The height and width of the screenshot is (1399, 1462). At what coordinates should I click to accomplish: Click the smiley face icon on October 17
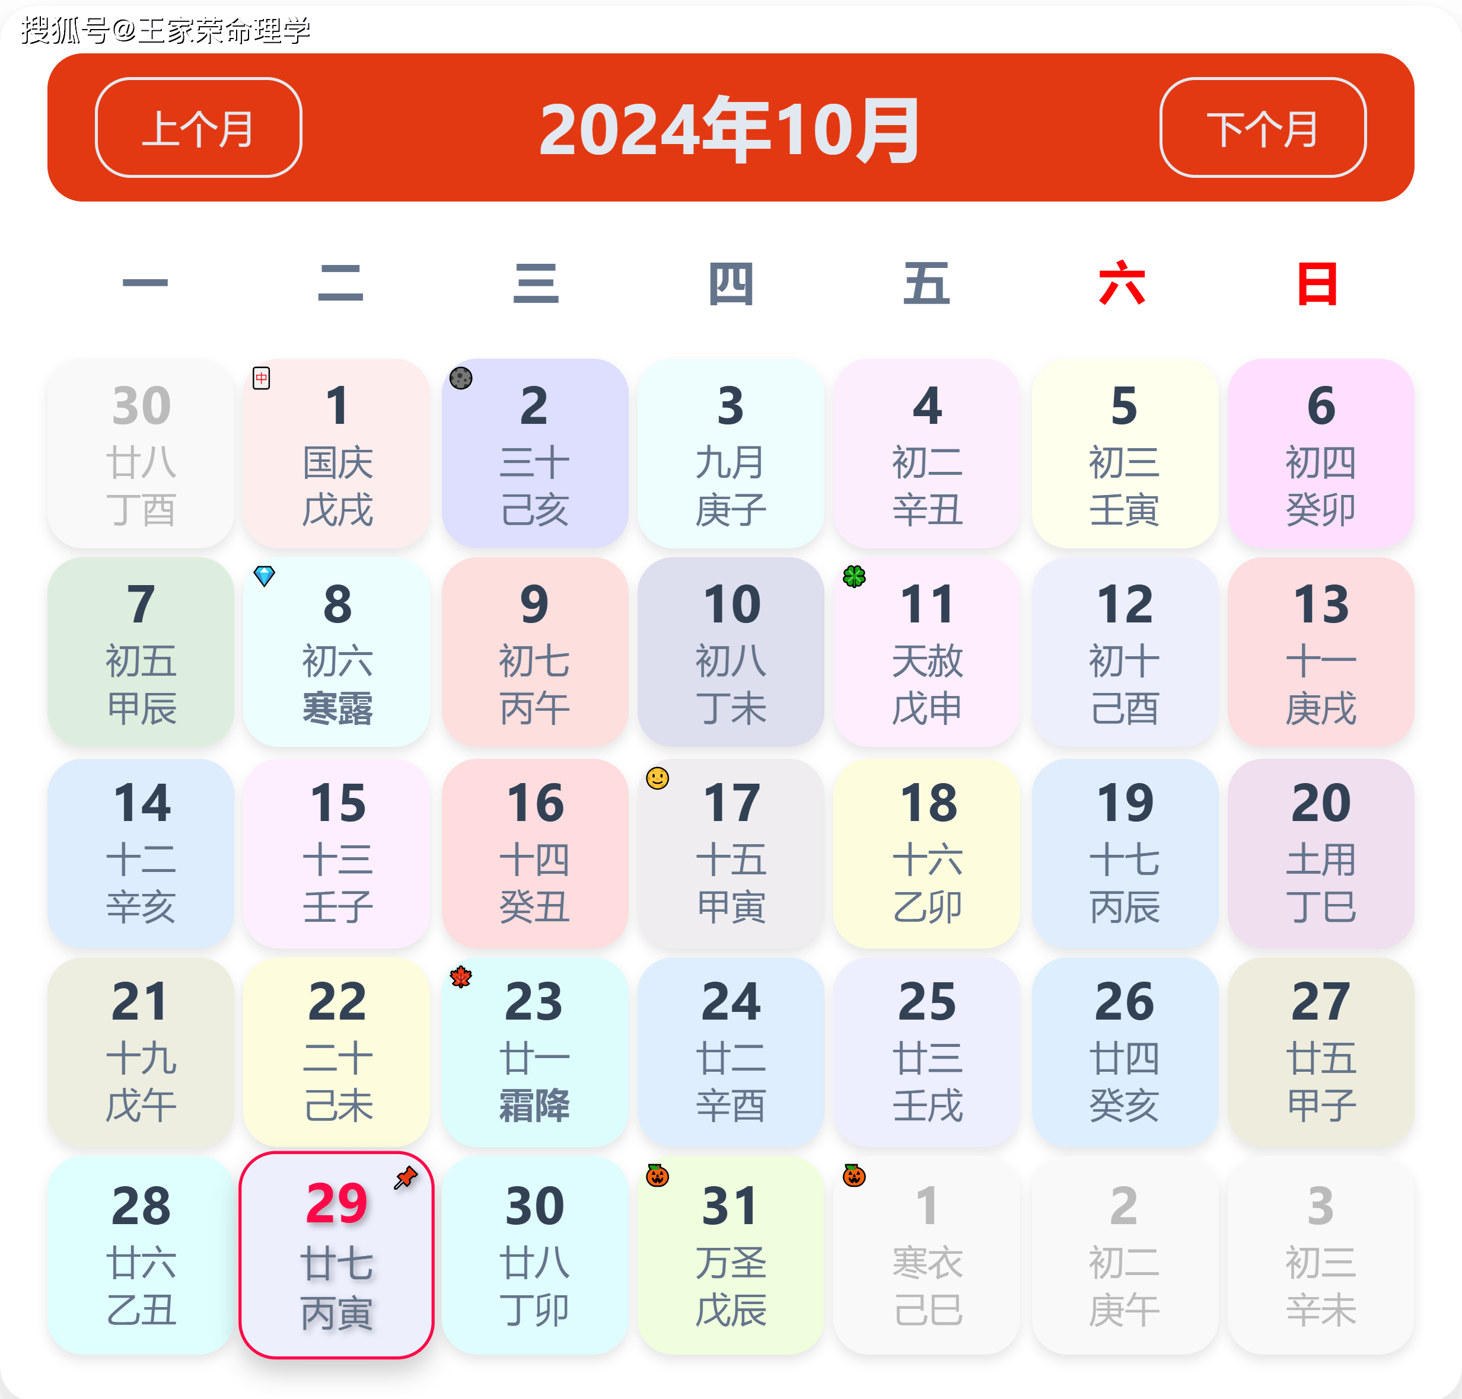tap(657, 778)
